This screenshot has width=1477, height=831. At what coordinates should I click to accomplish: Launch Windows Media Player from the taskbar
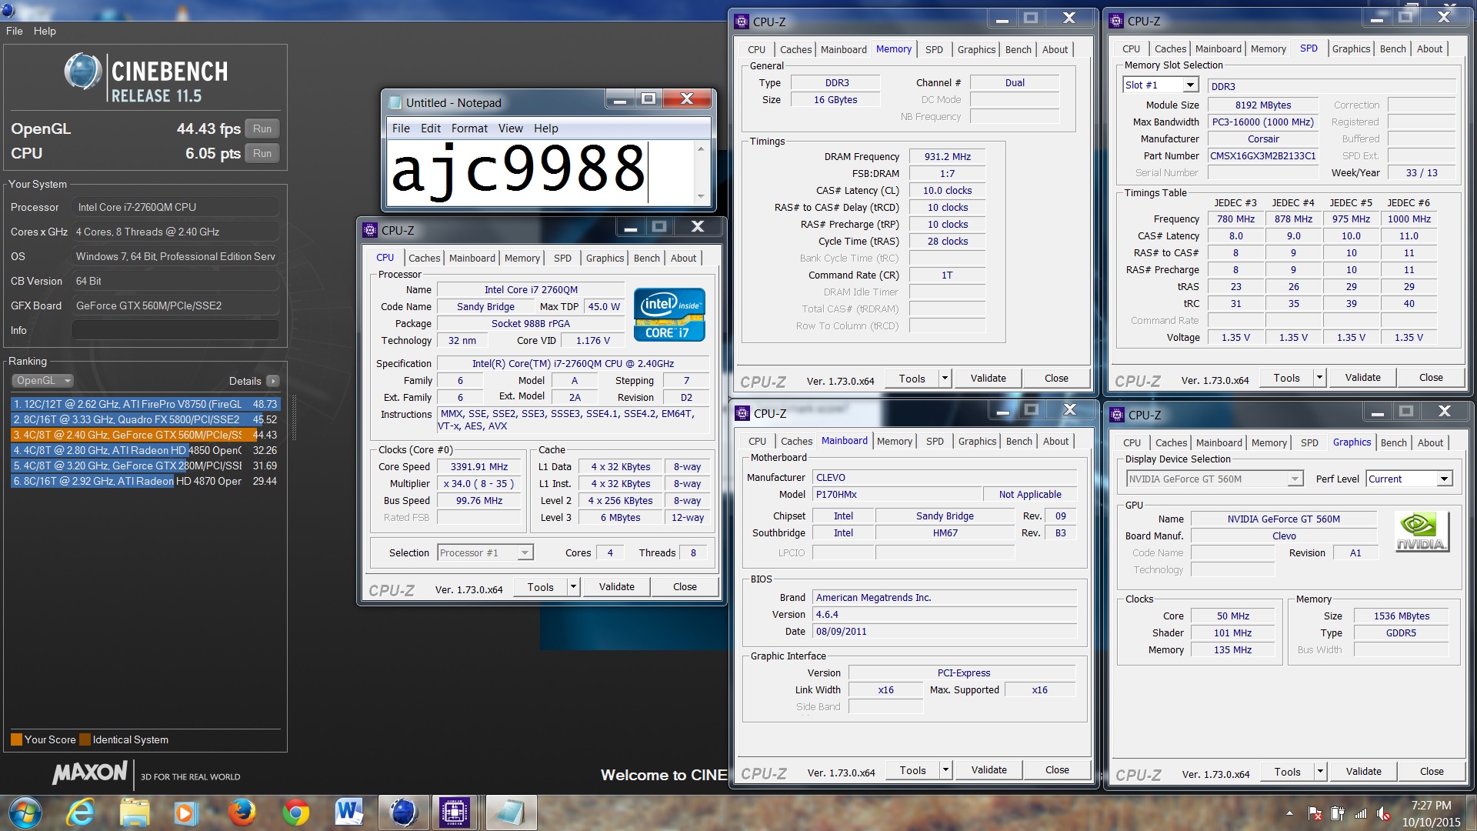(x=185, y=813)
